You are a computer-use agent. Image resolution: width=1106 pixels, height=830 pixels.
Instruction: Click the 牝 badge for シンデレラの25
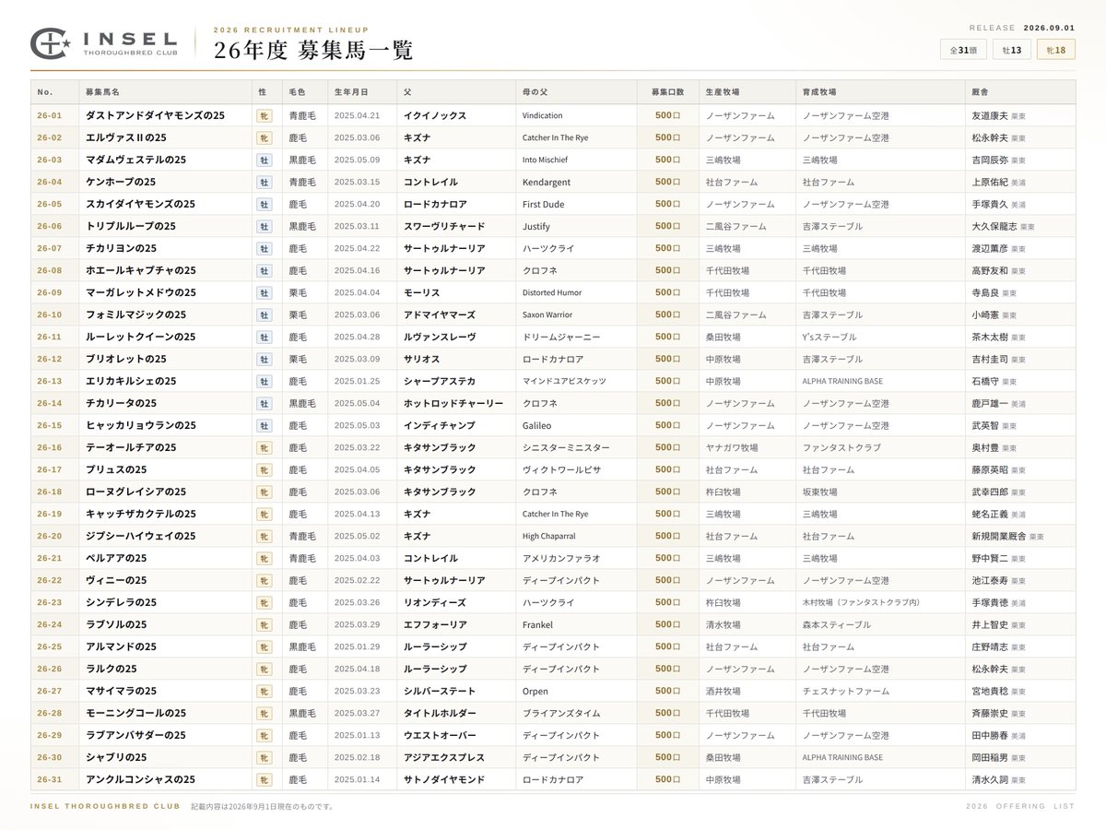pyautogui.click(x=265, y=603)
